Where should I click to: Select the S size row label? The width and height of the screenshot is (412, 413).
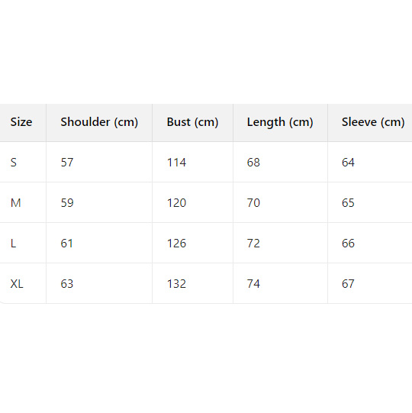[14, 163]
